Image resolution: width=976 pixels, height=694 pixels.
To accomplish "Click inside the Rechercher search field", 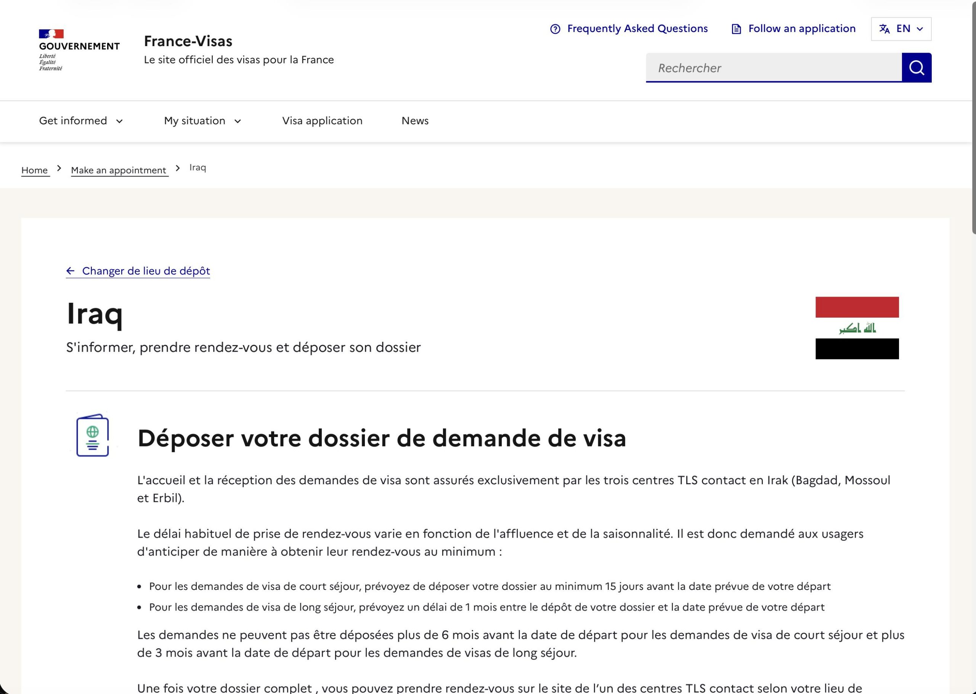I will [x=774, y=67].
